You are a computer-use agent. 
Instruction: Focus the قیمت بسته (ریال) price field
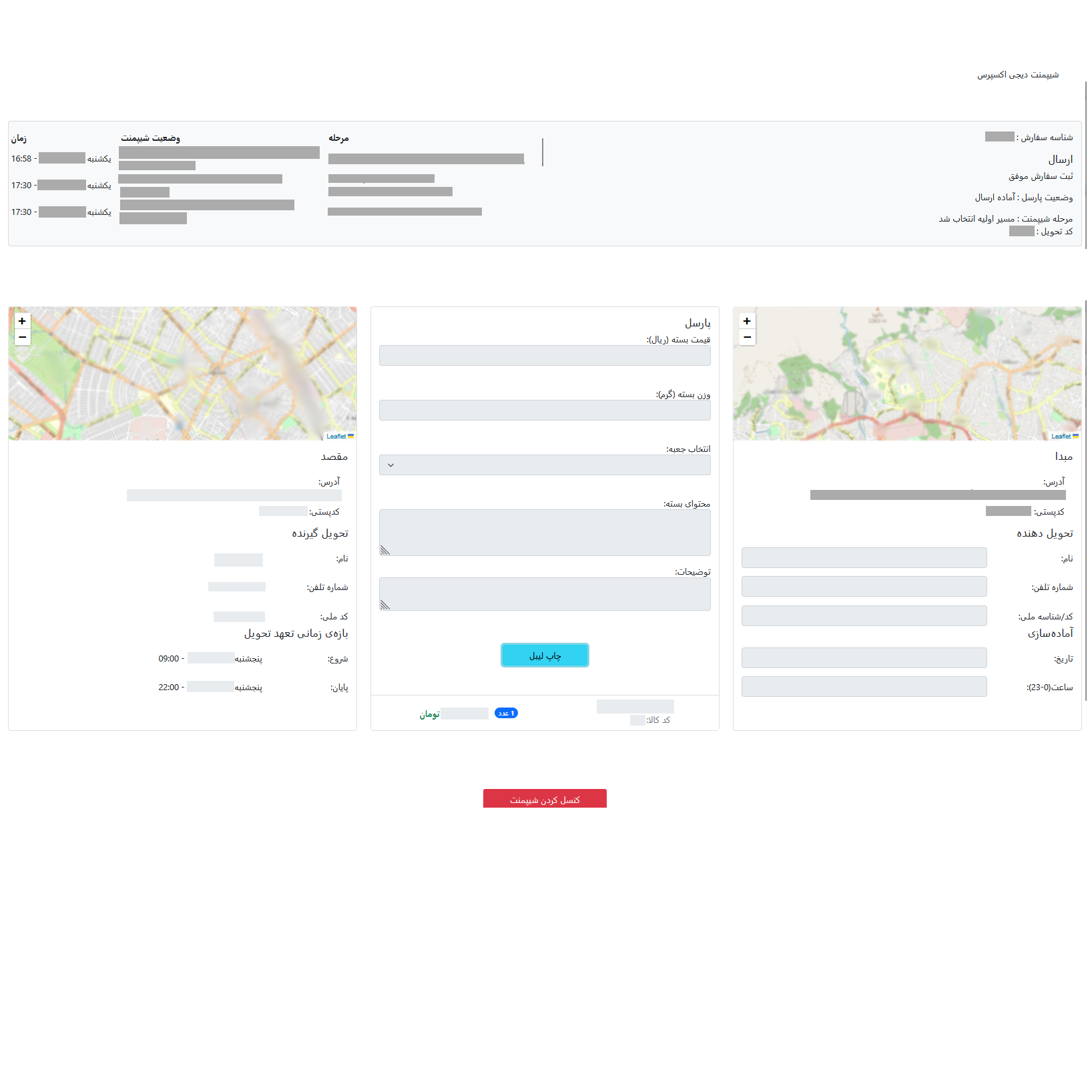[x=545, y=355]
